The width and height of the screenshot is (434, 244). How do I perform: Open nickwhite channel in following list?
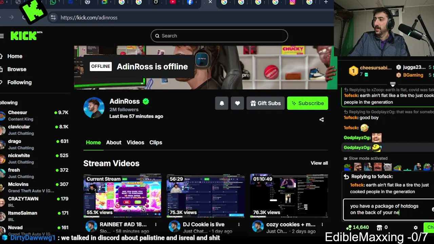pyautogui.click(x=34, y=159)
